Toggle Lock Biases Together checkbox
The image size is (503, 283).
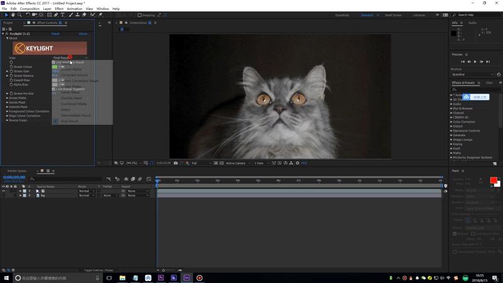coord(53,89)
